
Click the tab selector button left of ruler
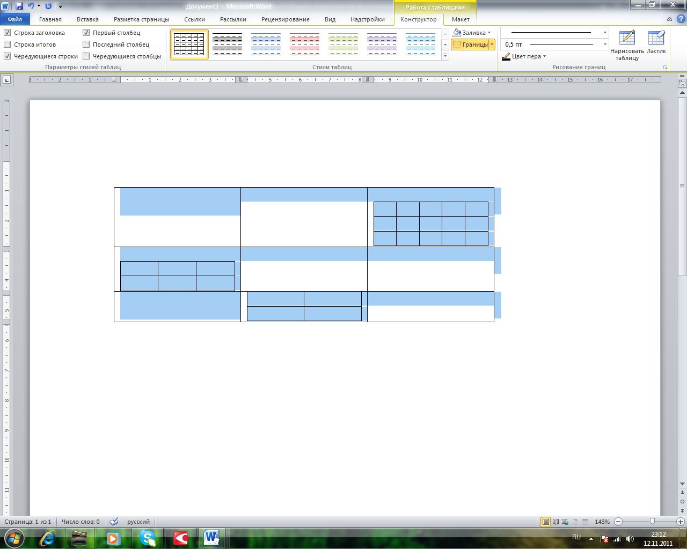[6, 80]
